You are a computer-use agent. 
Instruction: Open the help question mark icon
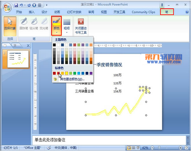[187, 12]
